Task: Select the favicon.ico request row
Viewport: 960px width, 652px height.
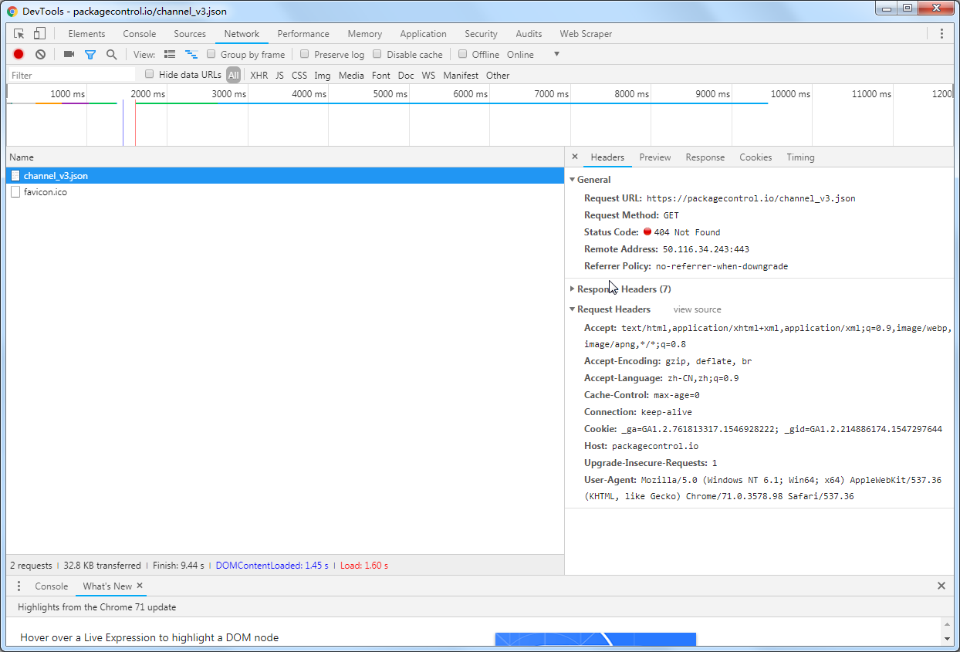Action: point(285,192)
